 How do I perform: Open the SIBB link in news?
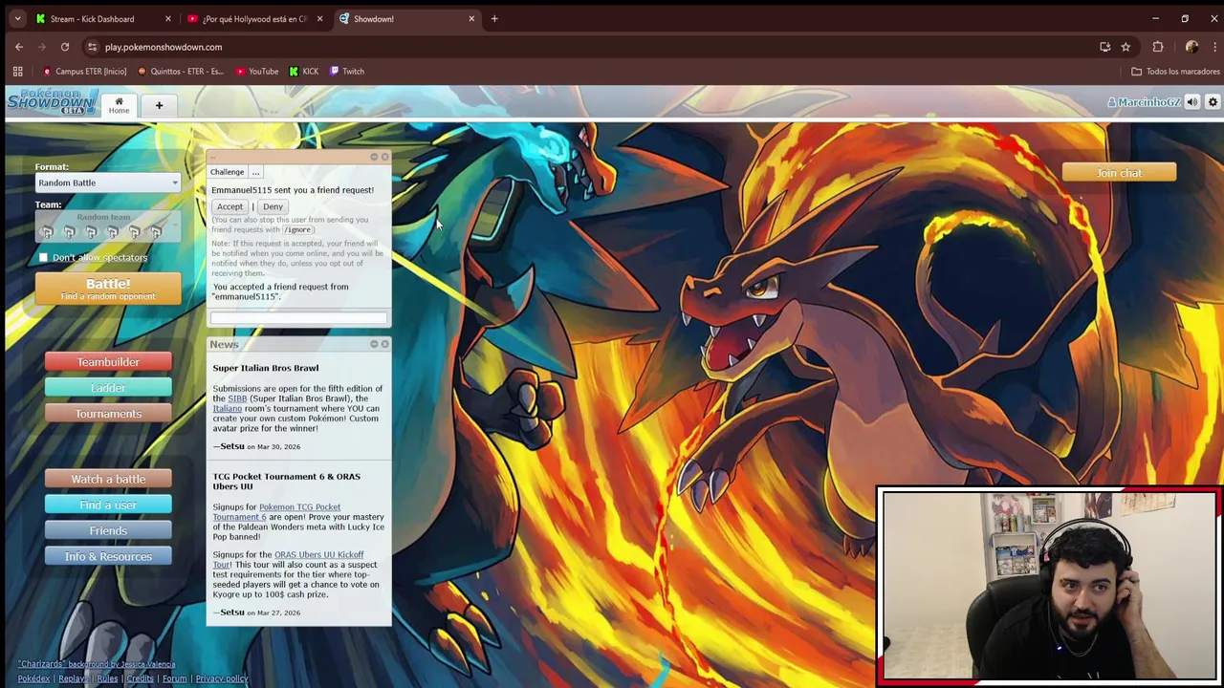236,398
